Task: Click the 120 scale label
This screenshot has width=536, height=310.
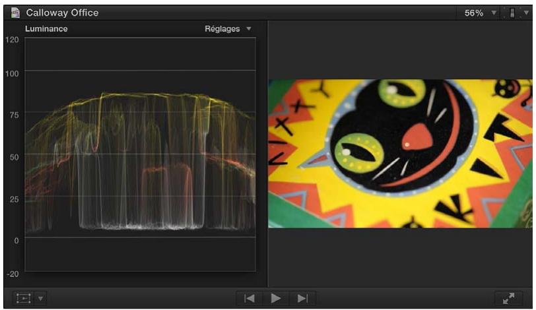Action: pos(12,40)
